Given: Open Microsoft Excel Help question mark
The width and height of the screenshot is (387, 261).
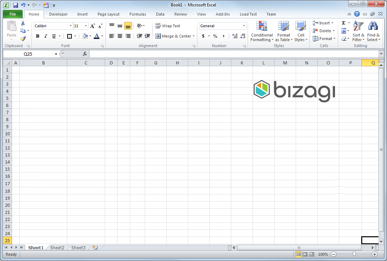Looking at the screenshot, I should pyautogui.click(x=357, y=14).
